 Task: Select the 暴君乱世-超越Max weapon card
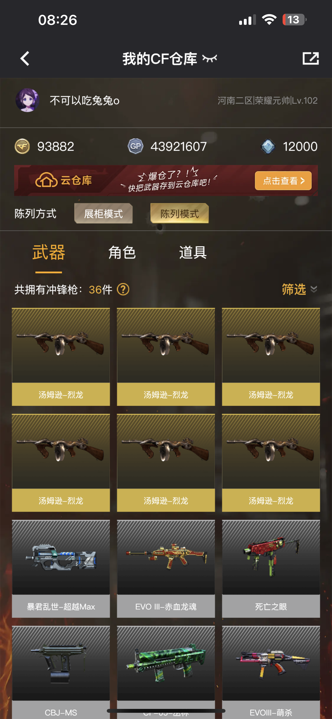point(61,569)
